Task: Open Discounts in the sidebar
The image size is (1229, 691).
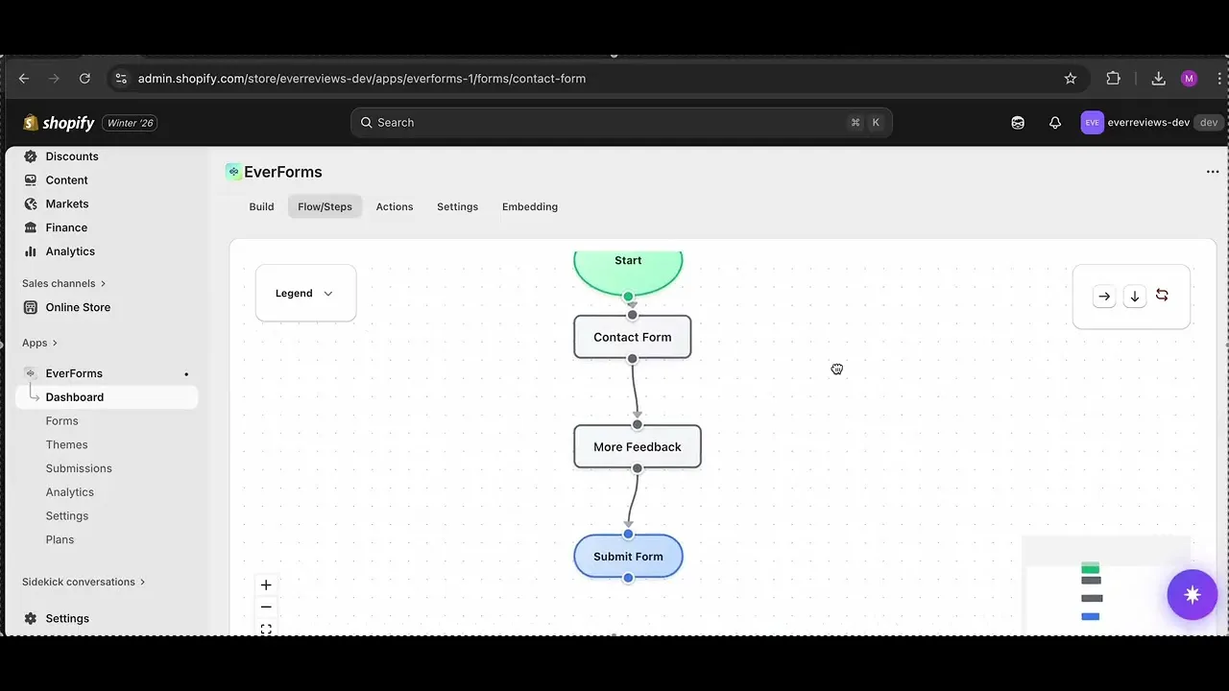Action: coord(72,156)
